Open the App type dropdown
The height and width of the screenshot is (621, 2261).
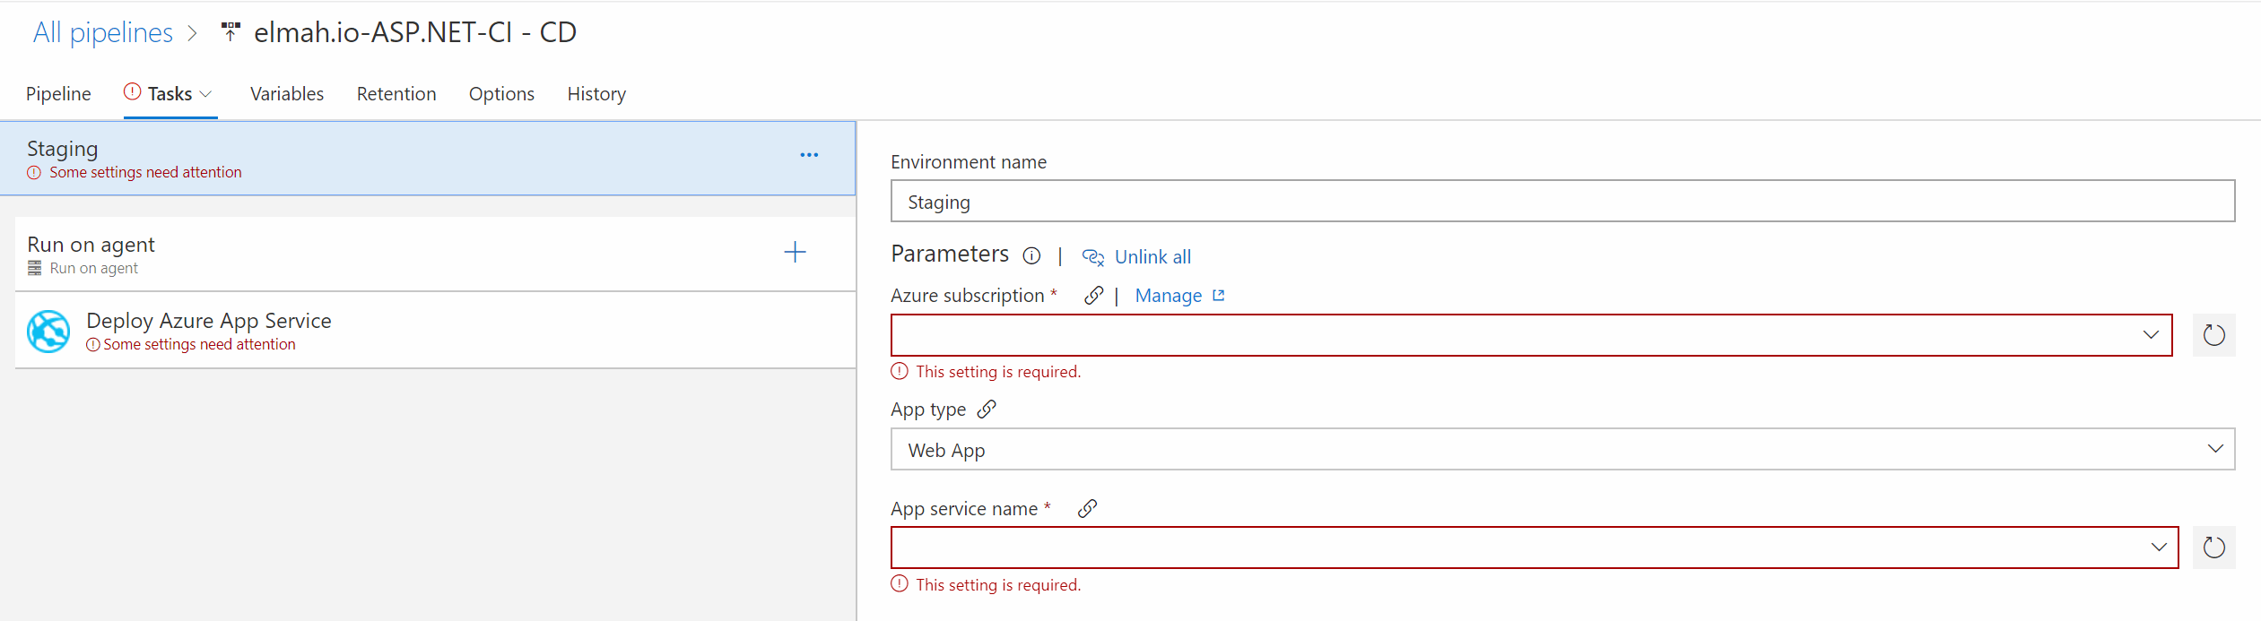coord(1562,449)
